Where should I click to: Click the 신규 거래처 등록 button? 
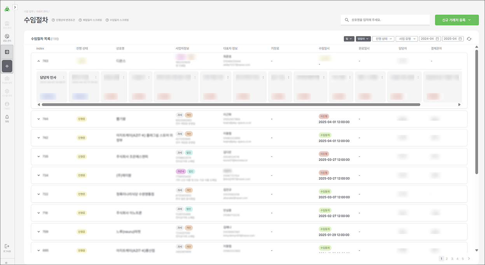click(457, 20)
